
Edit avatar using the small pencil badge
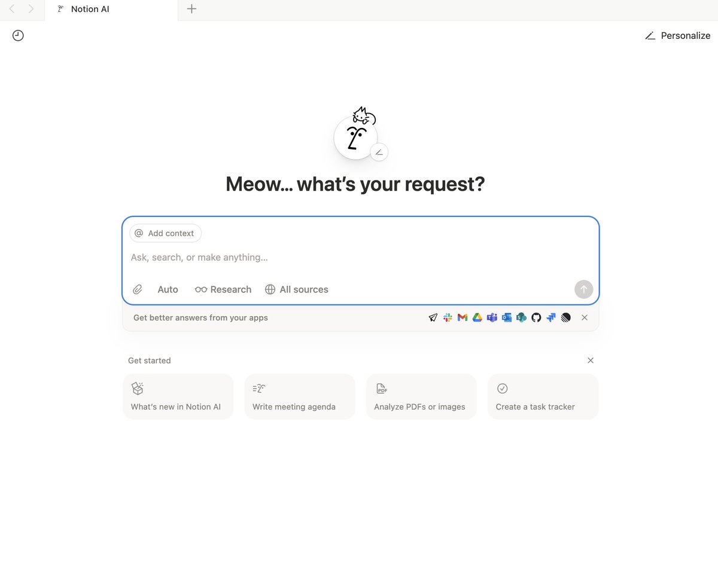379,152
